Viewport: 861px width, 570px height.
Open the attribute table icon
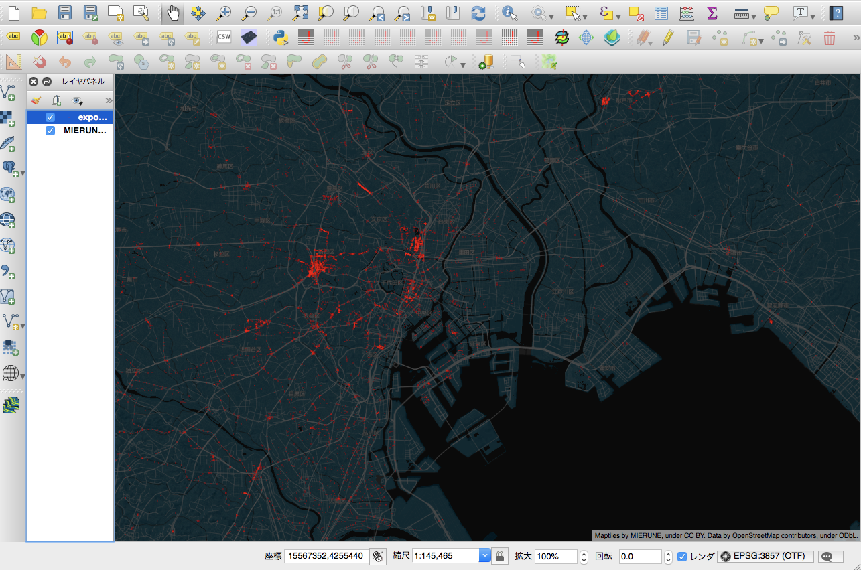pos(661,13)
